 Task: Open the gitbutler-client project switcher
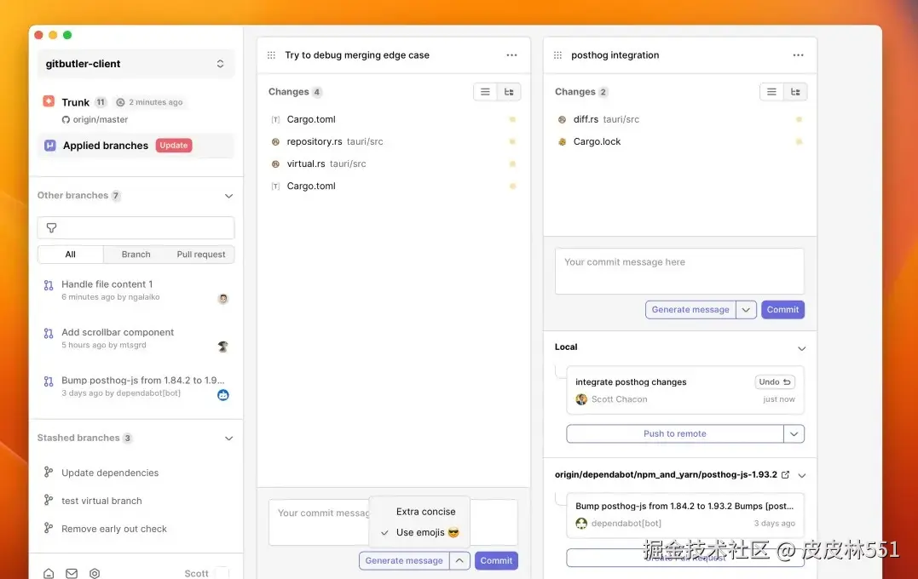(x=136, y=64)
